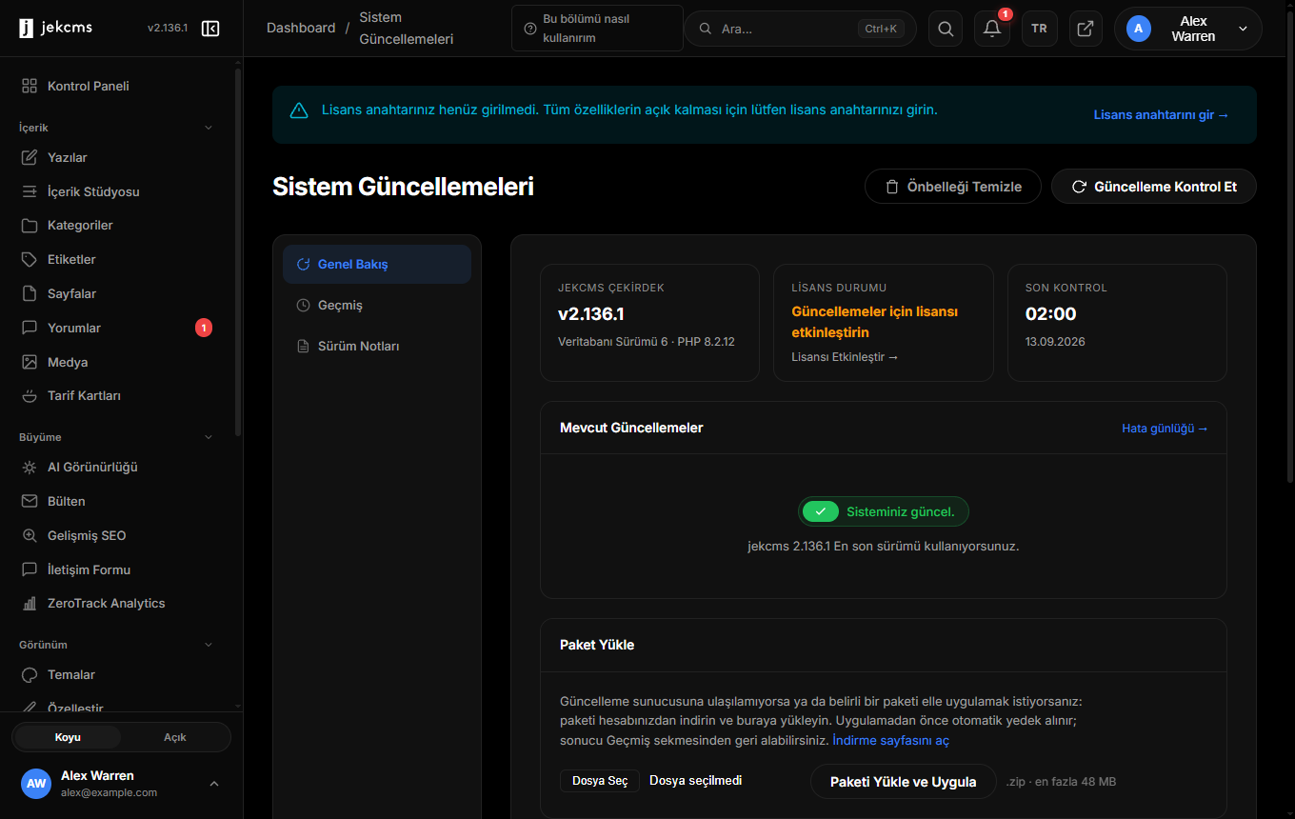Screen dimensions: 1295x819
Task: Click the Sayfalar page icon
Action: [x=30, y=293]
